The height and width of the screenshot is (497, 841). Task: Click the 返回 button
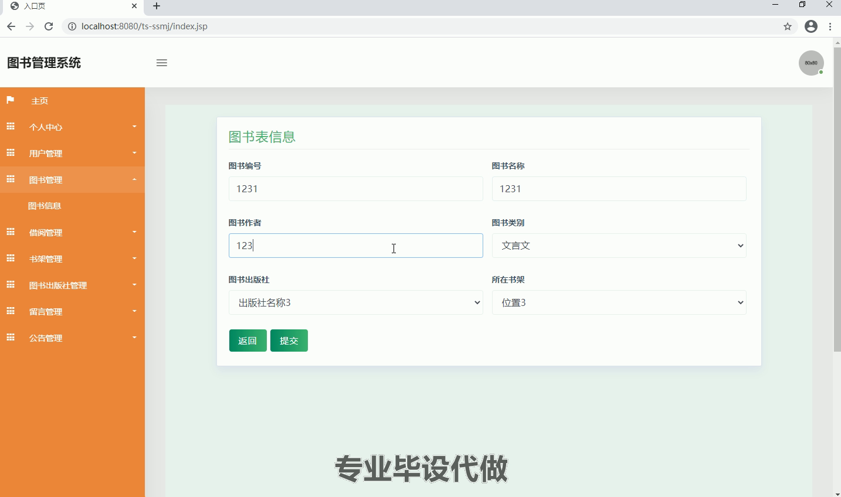[x=247, y=341]
